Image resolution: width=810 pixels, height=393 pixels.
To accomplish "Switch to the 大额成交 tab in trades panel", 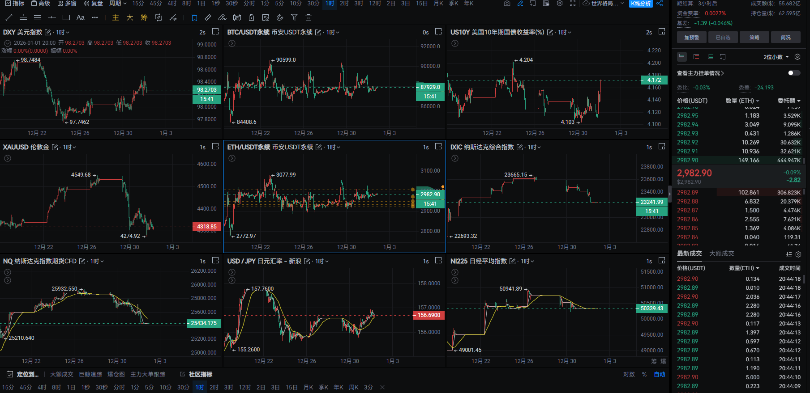I will tap(721, 254).
